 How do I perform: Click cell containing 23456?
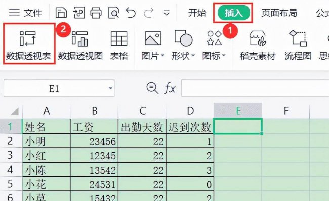95,141
